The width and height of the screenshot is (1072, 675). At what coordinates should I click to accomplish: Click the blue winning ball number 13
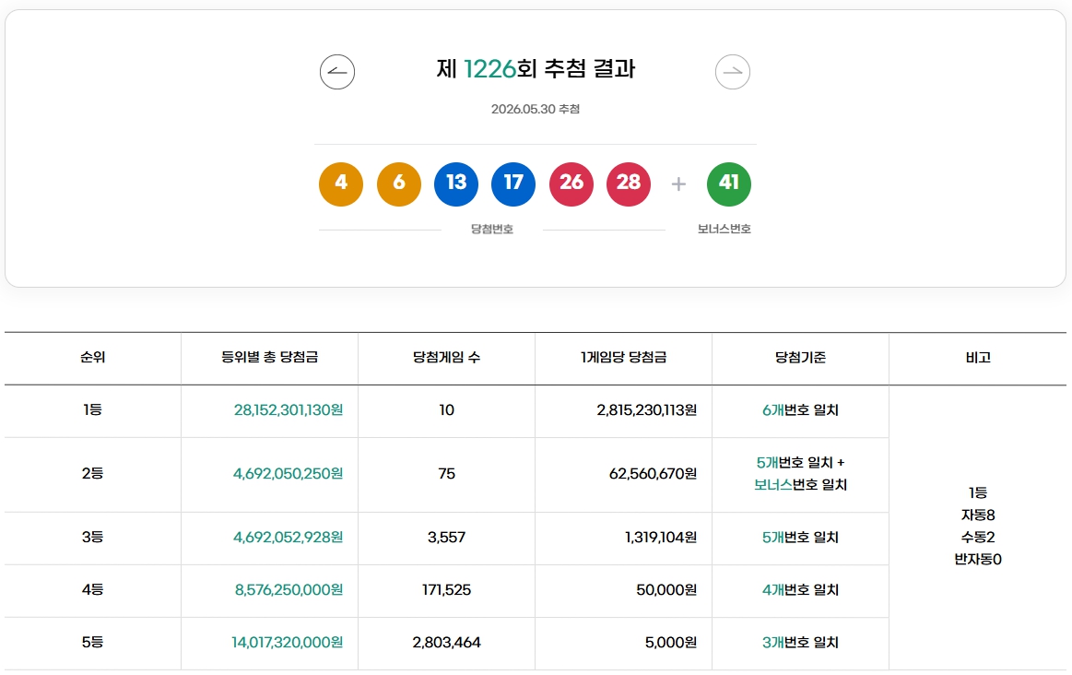456,184
